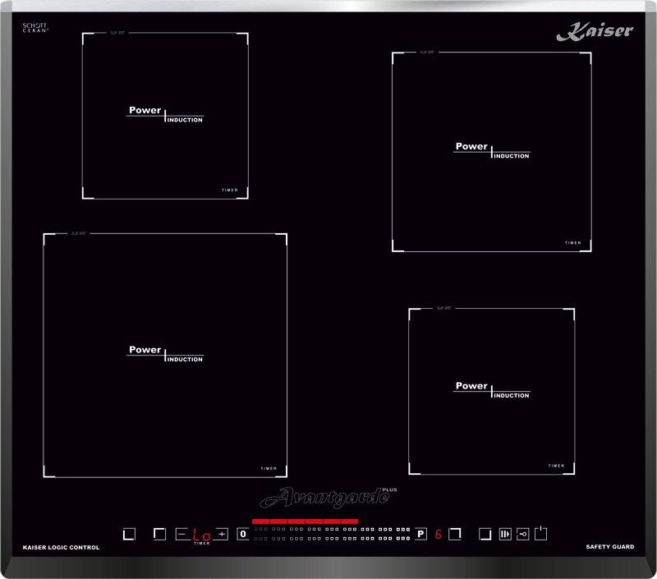Tap the zone selector left of pause
The image size is (657, 579).
(x=485, y=534)
